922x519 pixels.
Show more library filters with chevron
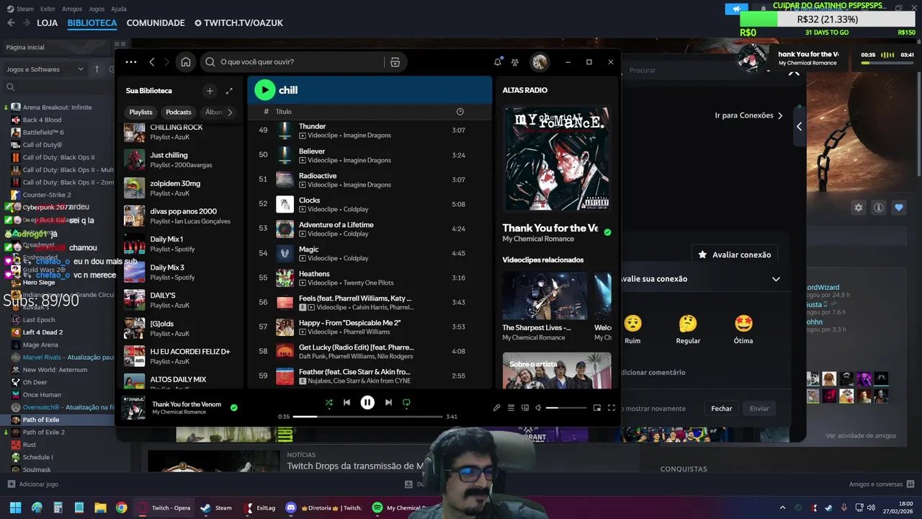[230, 112]
